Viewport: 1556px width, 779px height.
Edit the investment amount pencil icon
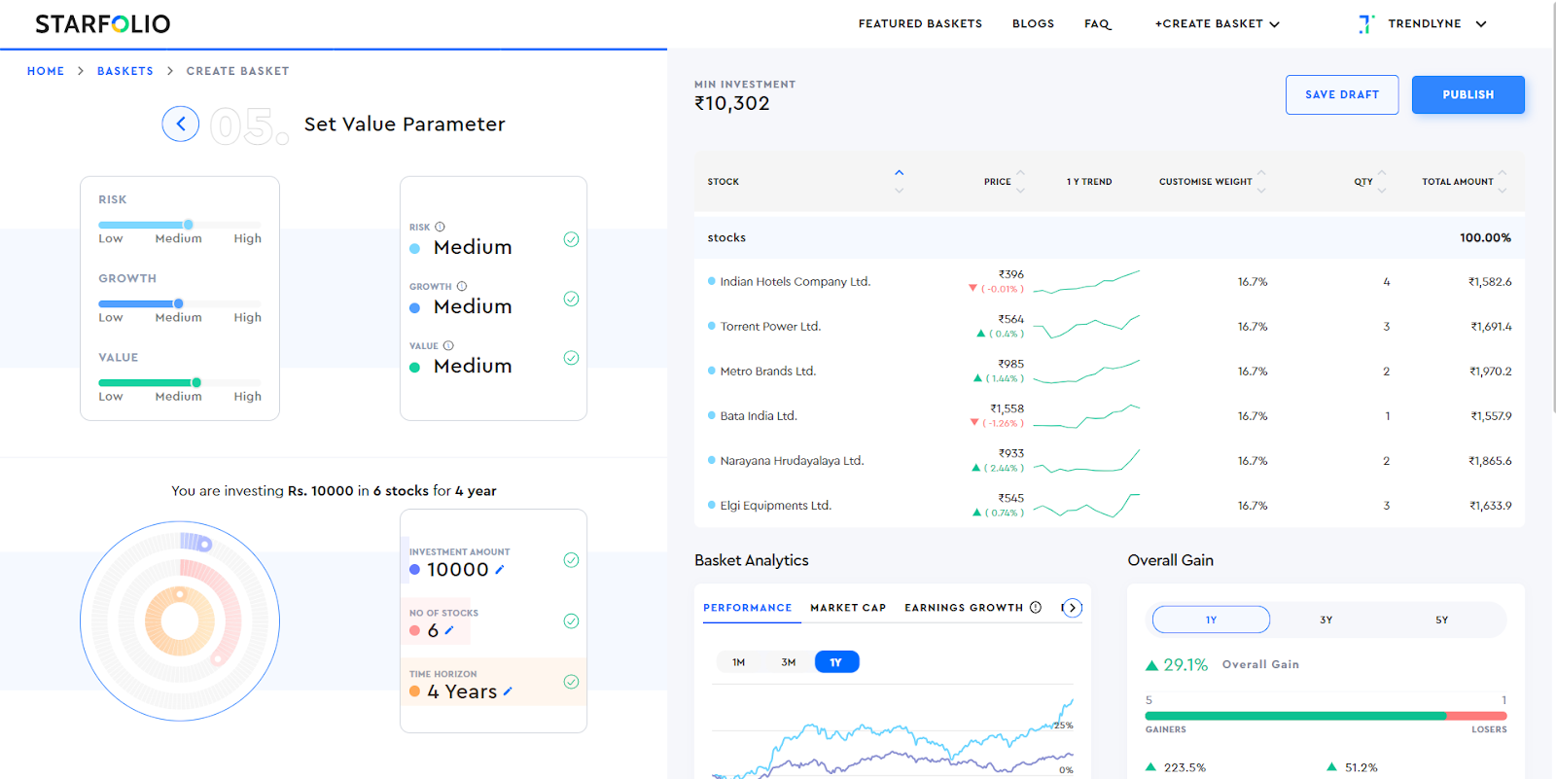click(x=500, y=570)
